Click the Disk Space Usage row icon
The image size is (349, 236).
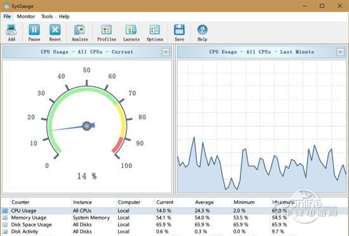point(5,225)
